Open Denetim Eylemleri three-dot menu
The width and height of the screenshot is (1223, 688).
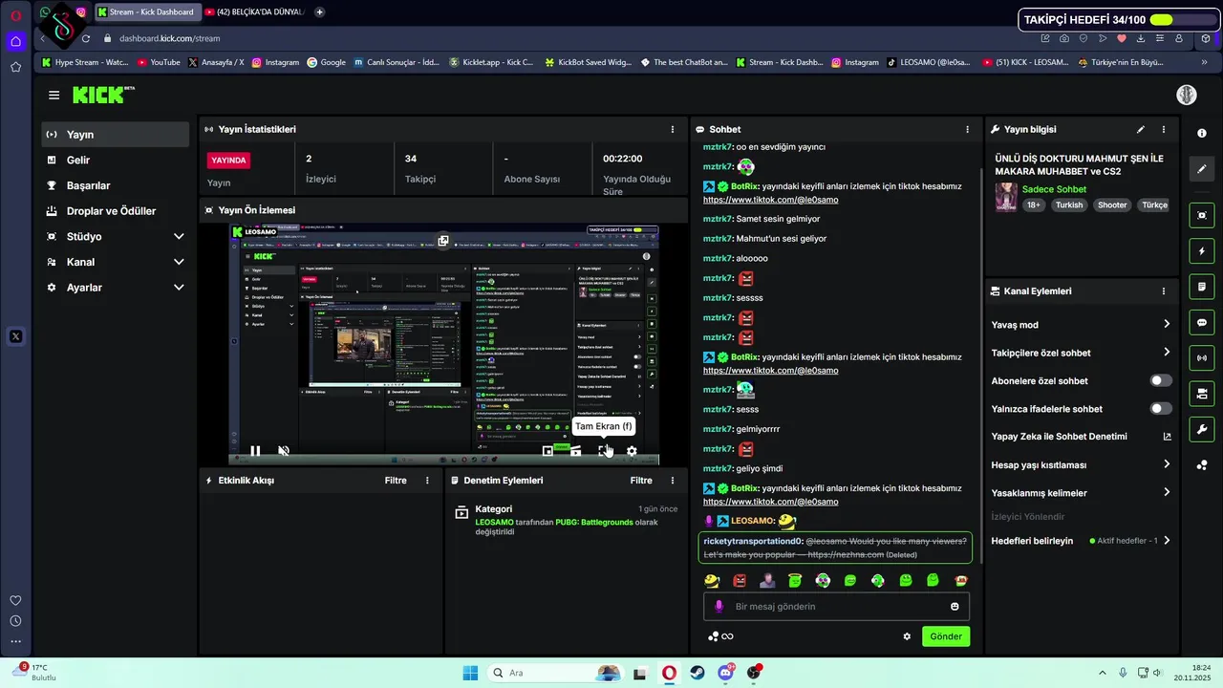[x=672, y=481]
